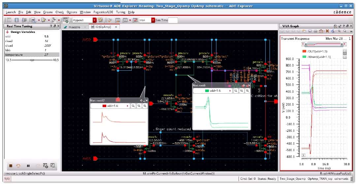Select the temperature variable row
357x185 pixels.
[x=32, y=55]
